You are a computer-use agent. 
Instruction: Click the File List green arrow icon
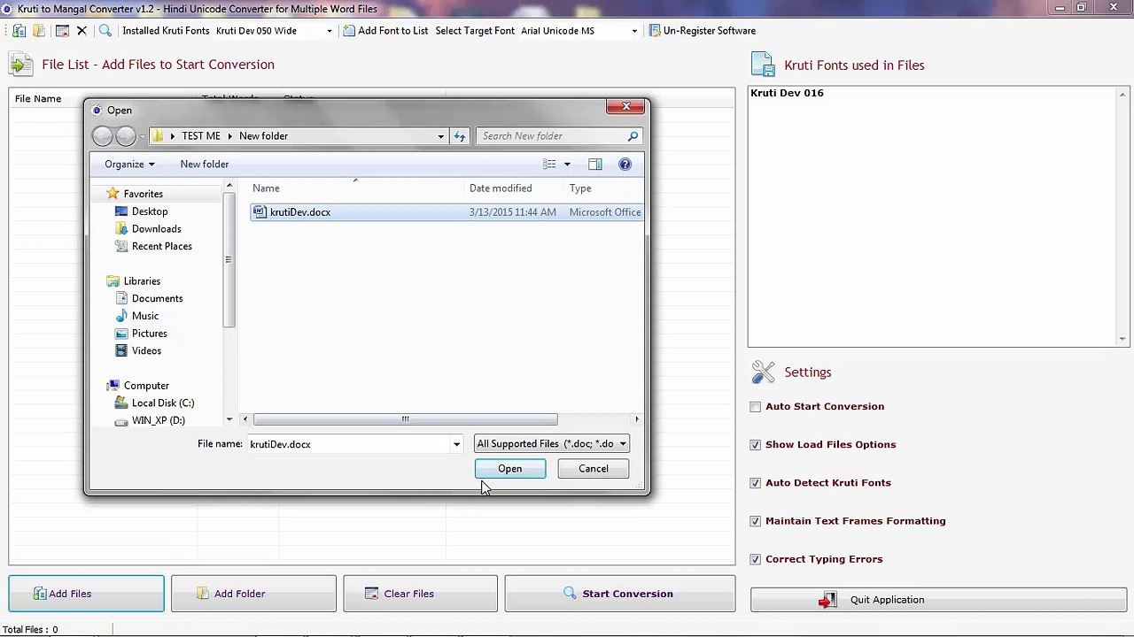click(x=21, y=64)
